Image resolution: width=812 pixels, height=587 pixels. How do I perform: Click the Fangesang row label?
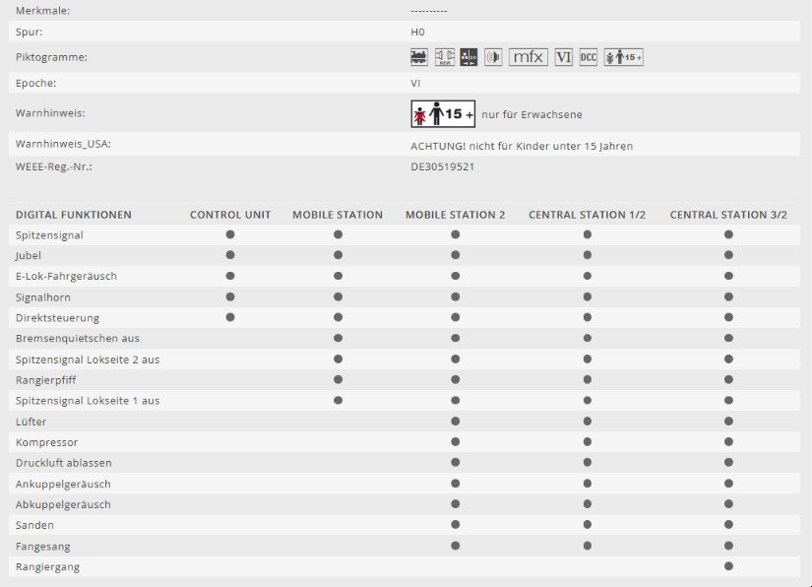coord(43,546)
